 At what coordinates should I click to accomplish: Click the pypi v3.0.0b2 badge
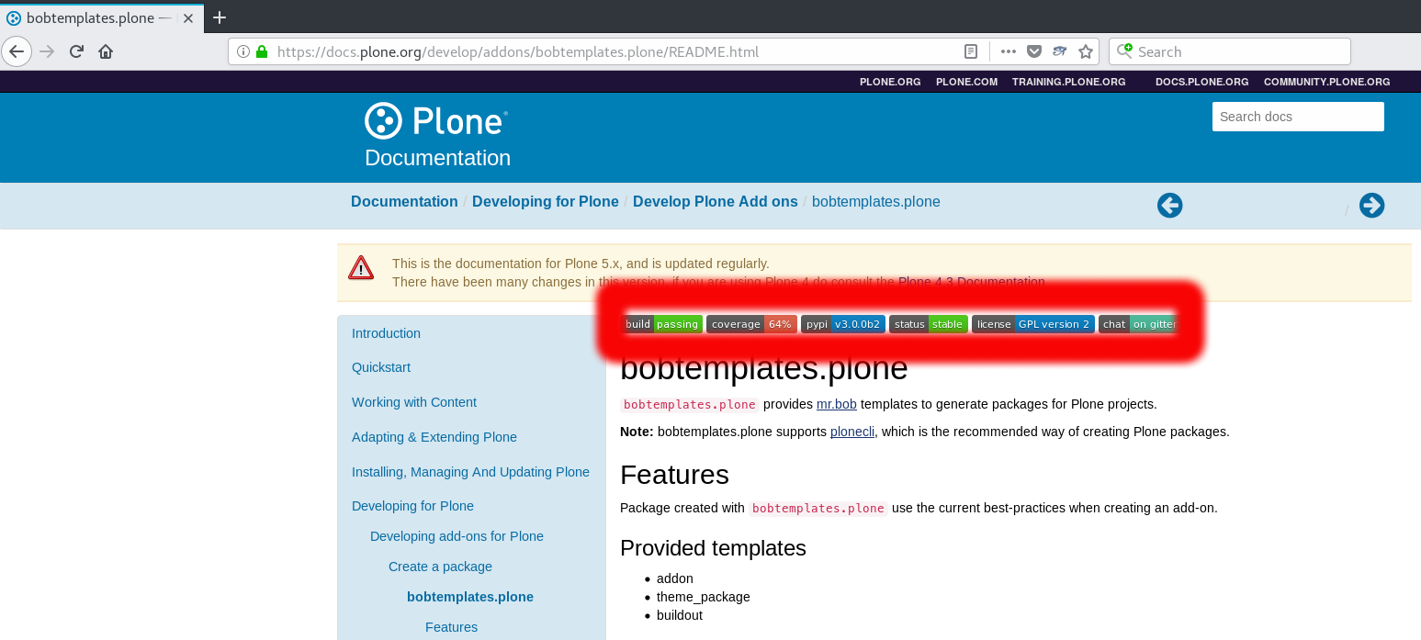tap(843, 324)
